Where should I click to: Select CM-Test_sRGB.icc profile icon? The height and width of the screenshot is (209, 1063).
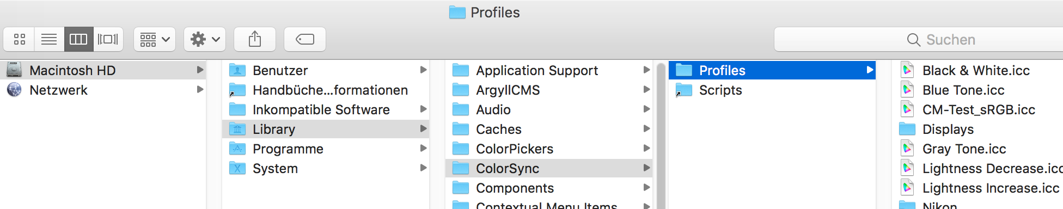pos(907,109)
